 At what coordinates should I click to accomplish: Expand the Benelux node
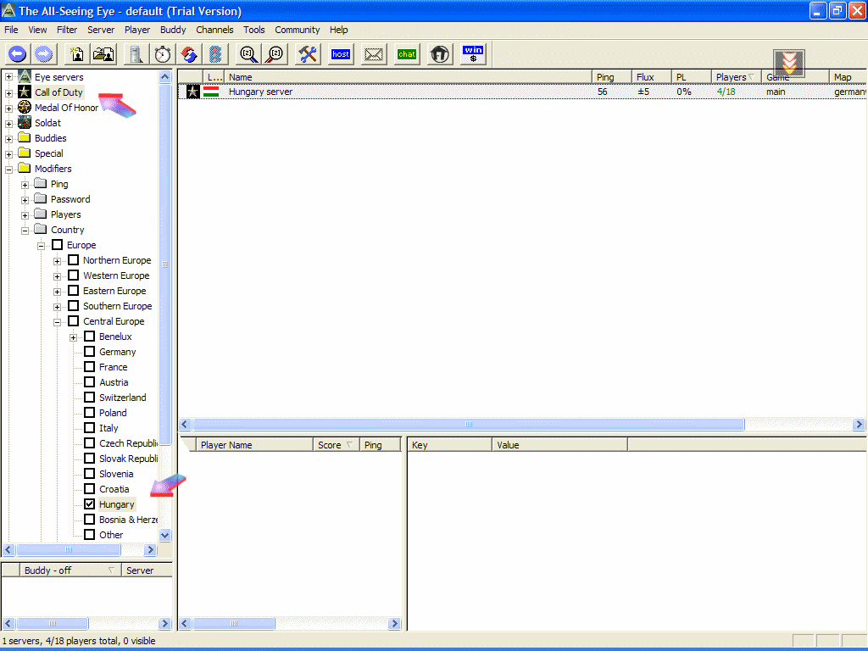tap(73, 337)
